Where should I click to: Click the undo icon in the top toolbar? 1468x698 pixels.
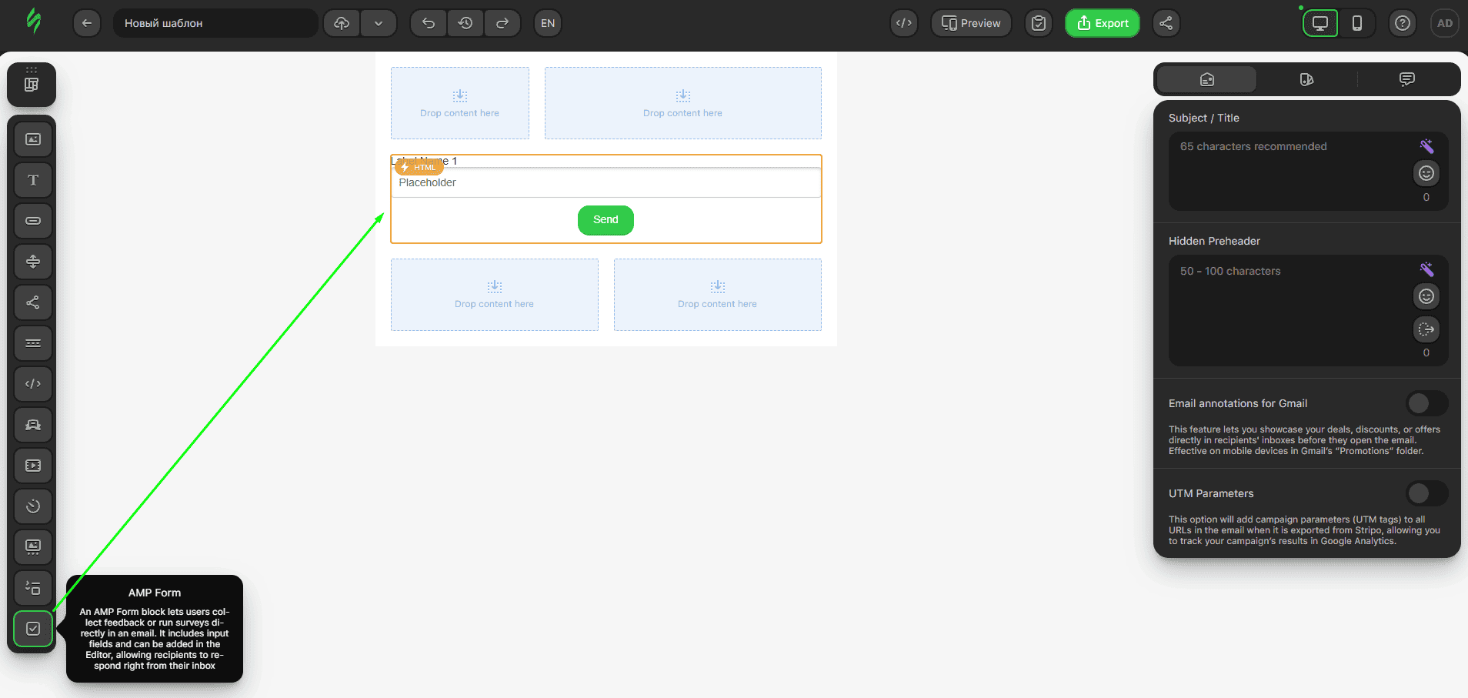(x=428, y=23)
